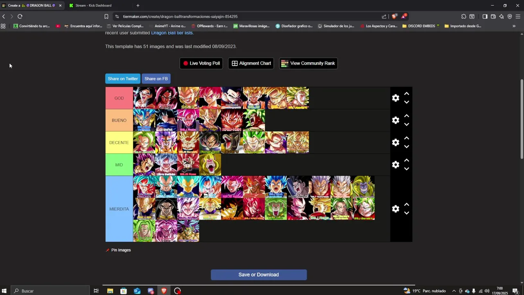
Task: Show more bookmarks chevron
Action: 514,26
